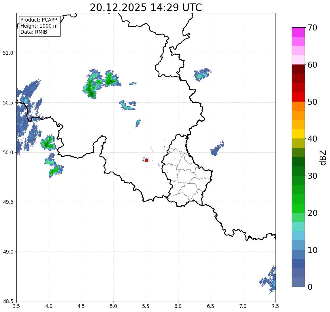
Task: Click the colorbar tick label 20
Action: pos(312,213)
